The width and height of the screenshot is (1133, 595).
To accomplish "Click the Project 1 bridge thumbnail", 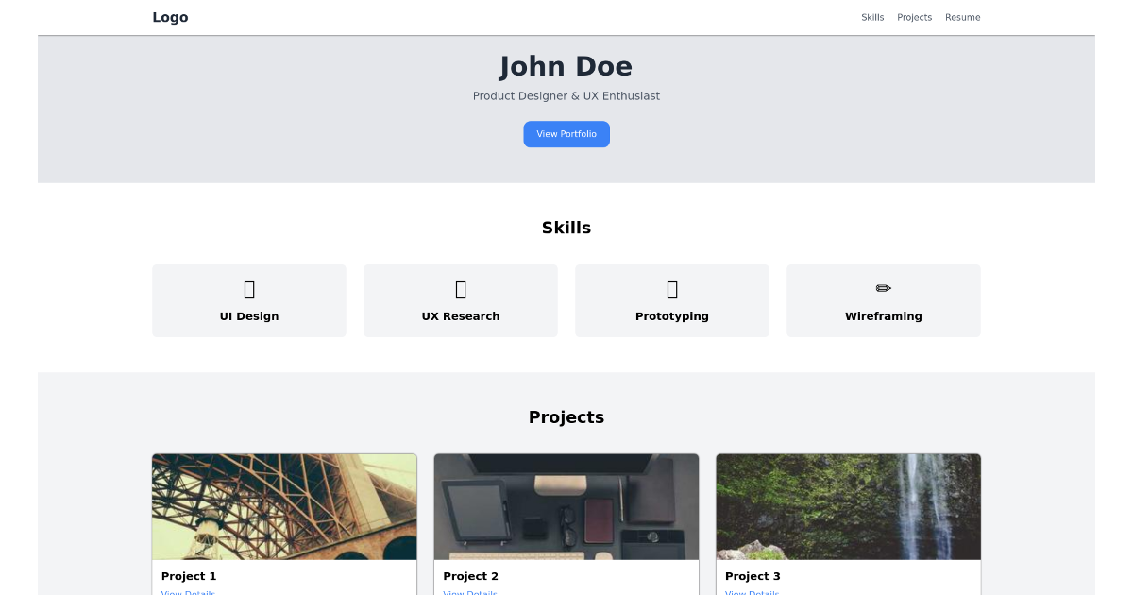I will (284, 506).
